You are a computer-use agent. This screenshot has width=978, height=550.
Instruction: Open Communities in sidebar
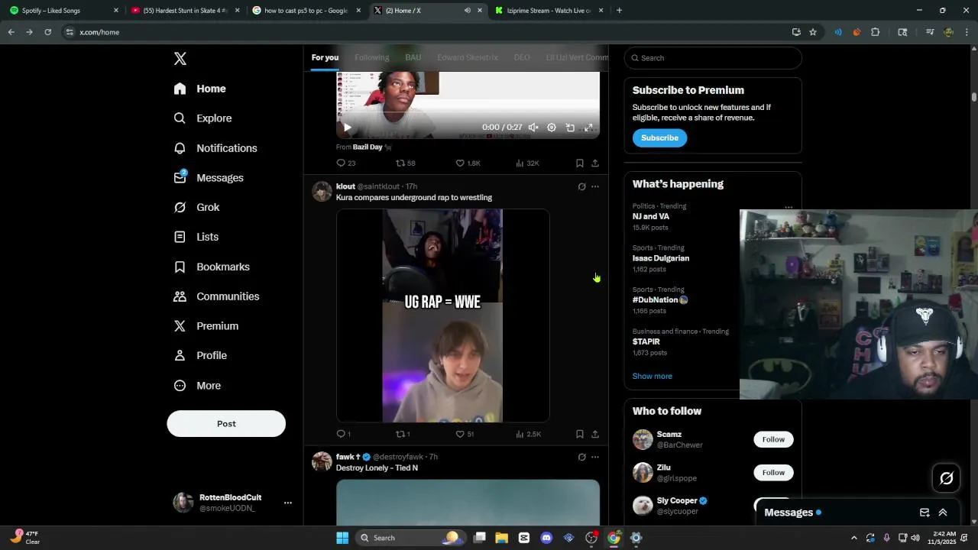216,296
